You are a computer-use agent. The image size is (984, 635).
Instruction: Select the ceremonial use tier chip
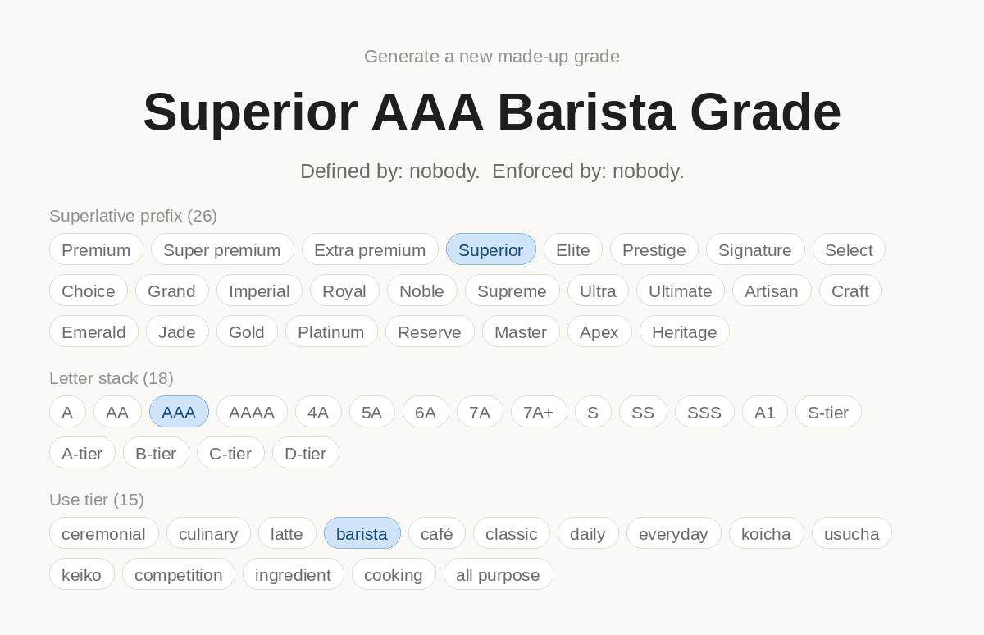[x=103, y=533]
